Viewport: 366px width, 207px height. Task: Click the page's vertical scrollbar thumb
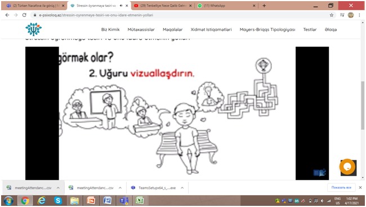363,105
